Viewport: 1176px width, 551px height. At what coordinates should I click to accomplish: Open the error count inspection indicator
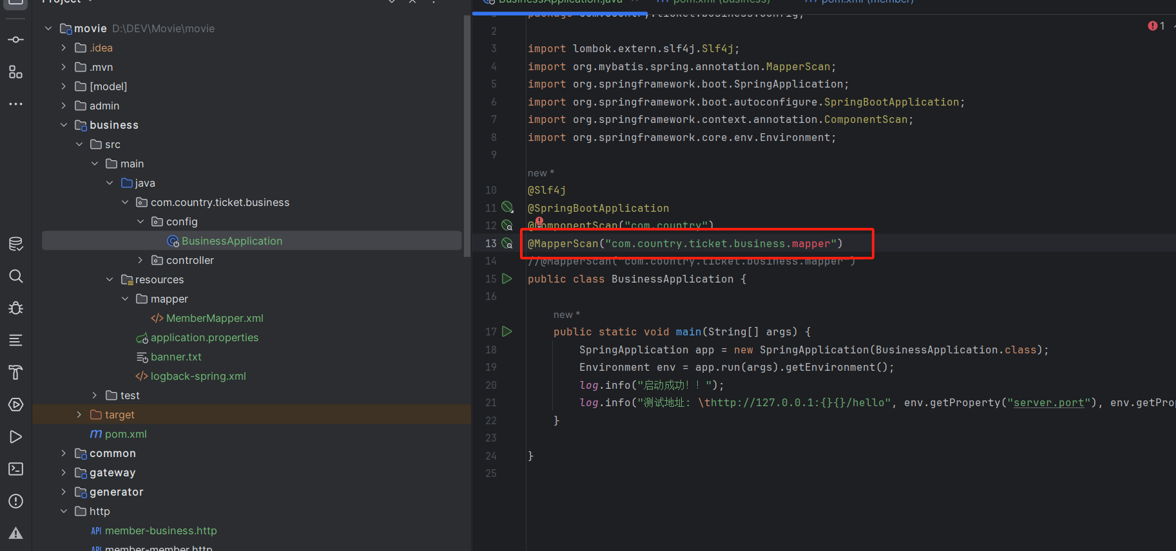pos(1157,26)
